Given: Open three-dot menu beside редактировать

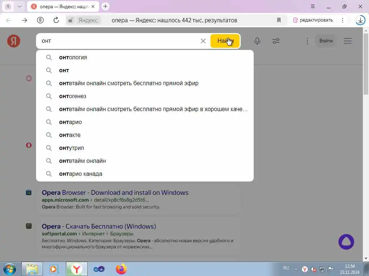Looking at the screenshot, I should pos(343,20).
